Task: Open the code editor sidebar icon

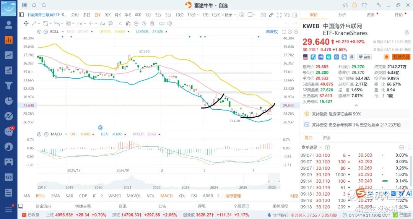Action: (x=9, y=177)
